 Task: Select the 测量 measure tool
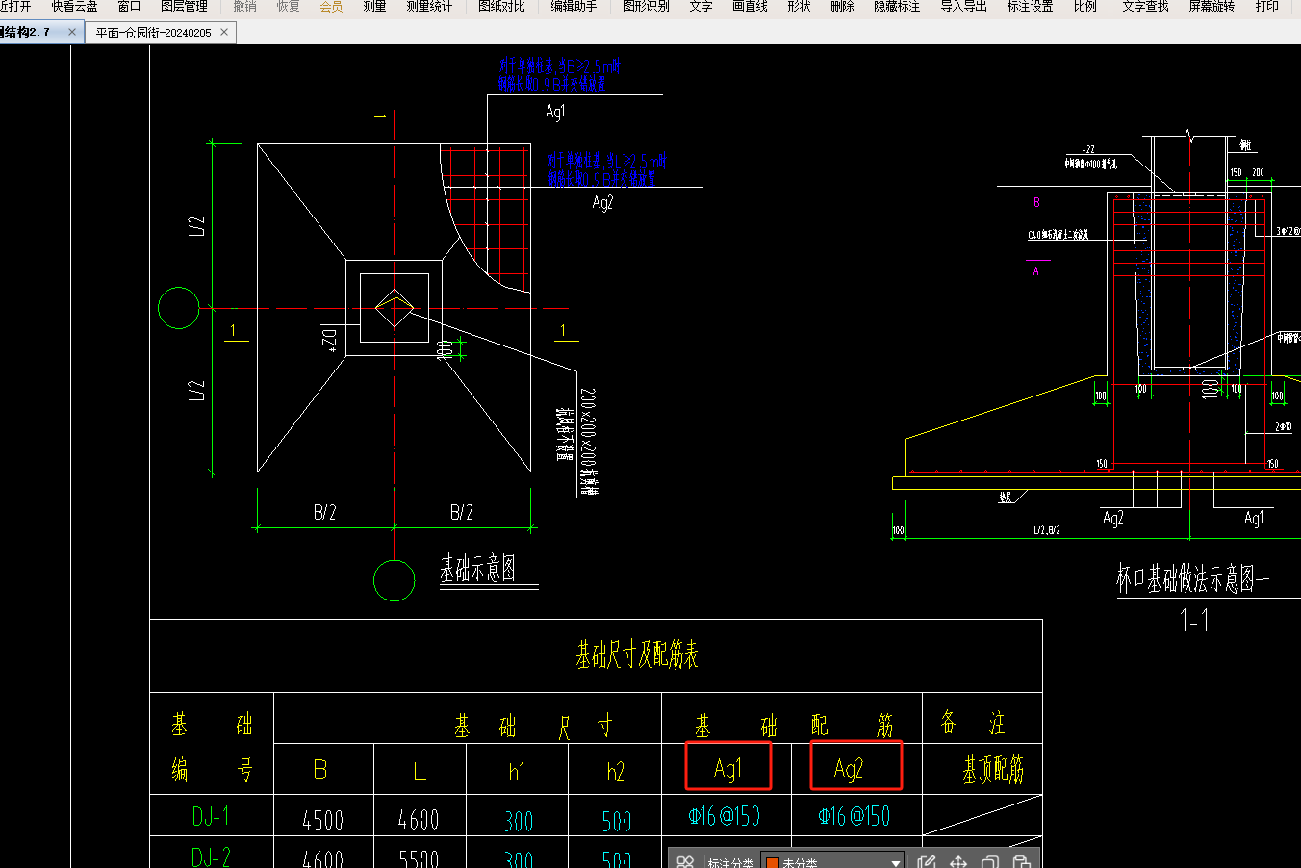(x=374, y=6)
